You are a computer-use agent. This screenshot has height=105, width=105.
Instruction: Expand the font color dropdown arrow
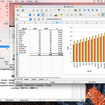point(58,15)
